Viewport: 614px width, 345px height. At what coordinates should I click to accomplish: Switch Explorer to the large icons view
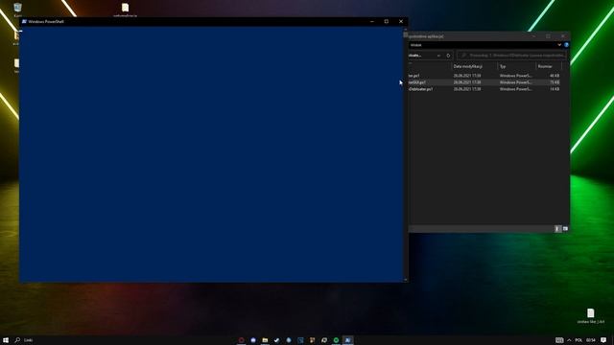click(565, 229)
